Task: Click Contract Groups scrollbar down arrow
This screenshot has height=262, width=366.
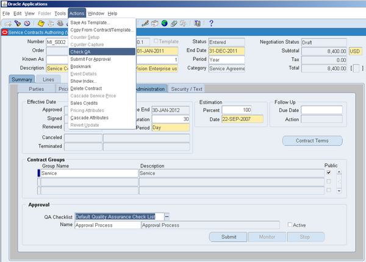Action: pyautogui.click(x=339, y=191)
